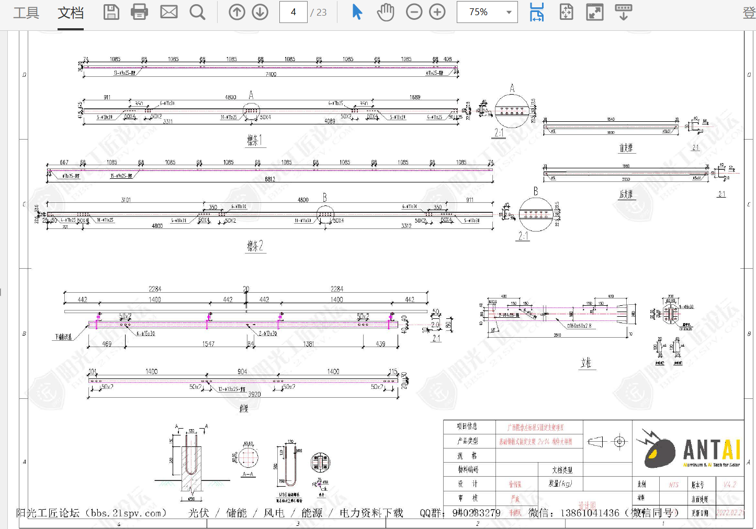Click the fit width scrolling icon
This screenshot has width=756, height=529.
pyautogui.click(x=537, y=12)
